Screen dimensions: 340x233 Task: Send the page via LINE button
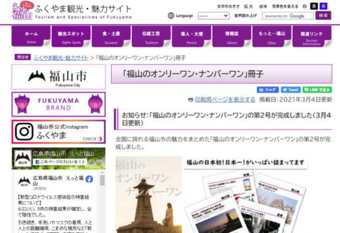[x=317, y=90]
